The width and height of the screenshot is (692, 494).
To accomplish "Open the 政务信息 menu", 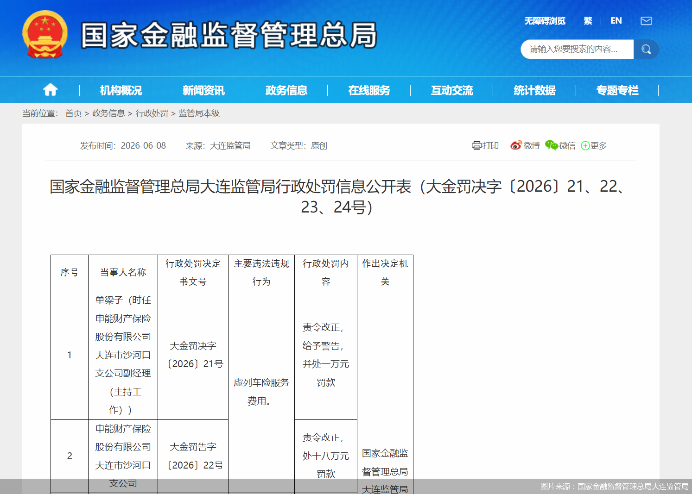I will pos(286,90).
